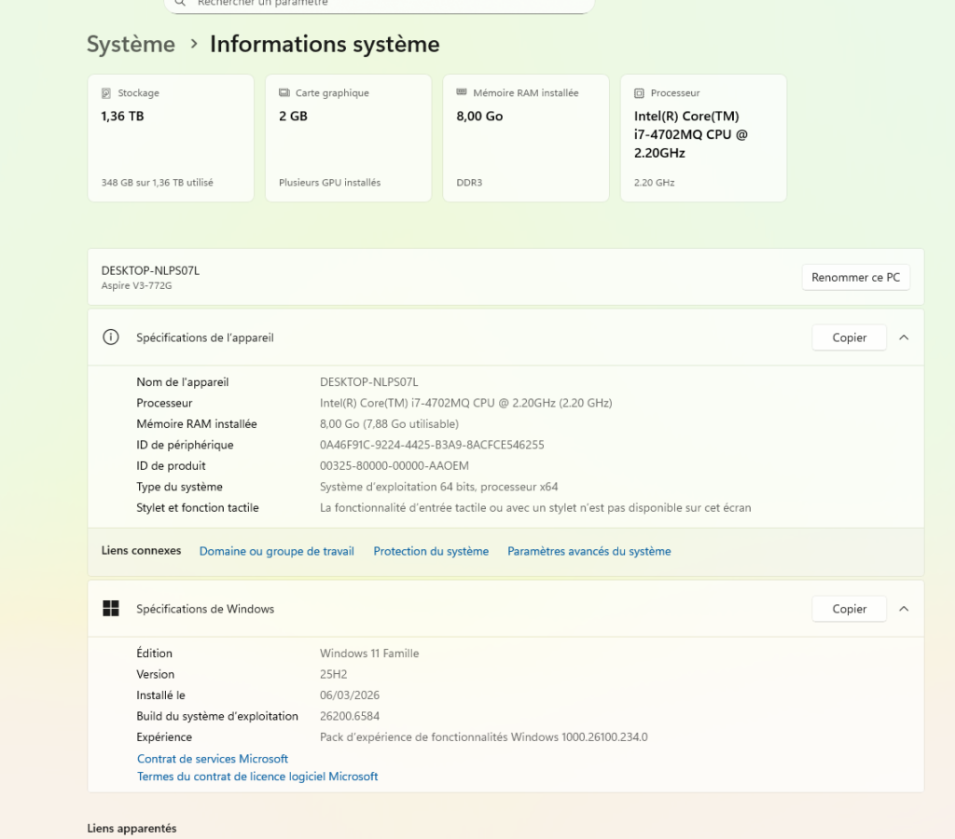Collapse the Spécifications de Windows section chevron
This screenshot has height=839, width=955.
point(903,609)
